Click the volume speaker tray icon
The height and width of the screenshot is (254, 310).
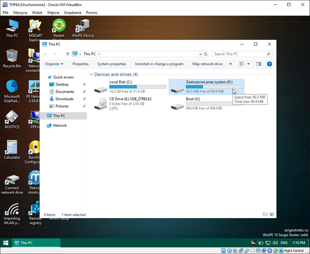pos(275,243)
